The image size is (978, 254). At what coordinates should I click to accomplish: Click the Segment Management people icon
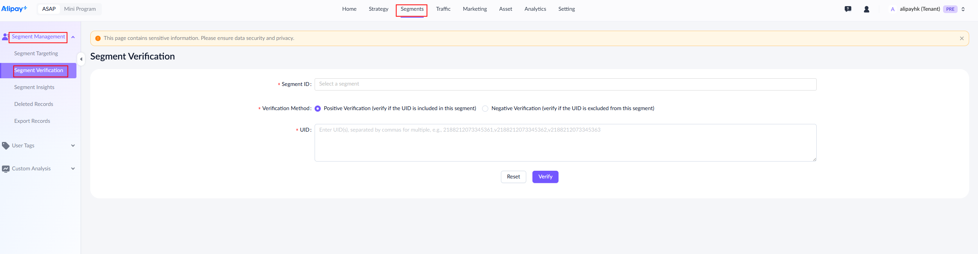click(5, 37)
